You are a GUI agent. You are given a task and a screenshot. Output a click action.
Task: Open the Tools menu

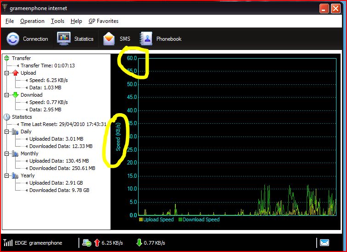(57, 21)
